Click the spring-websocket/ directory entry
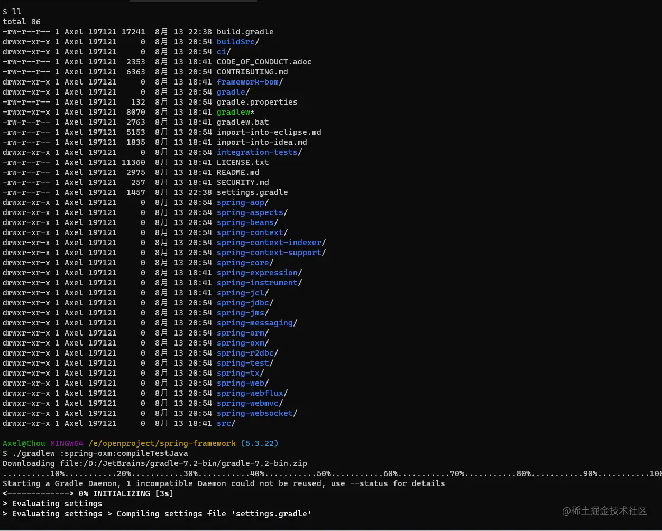The height and width of the screenshot is (531, 662). [257, 413]
